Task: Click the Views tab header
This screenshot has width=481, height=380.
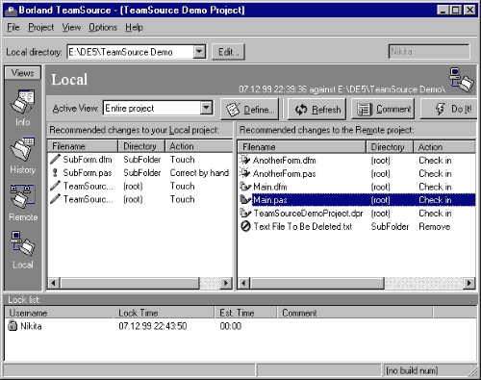Action: (22, 73)
